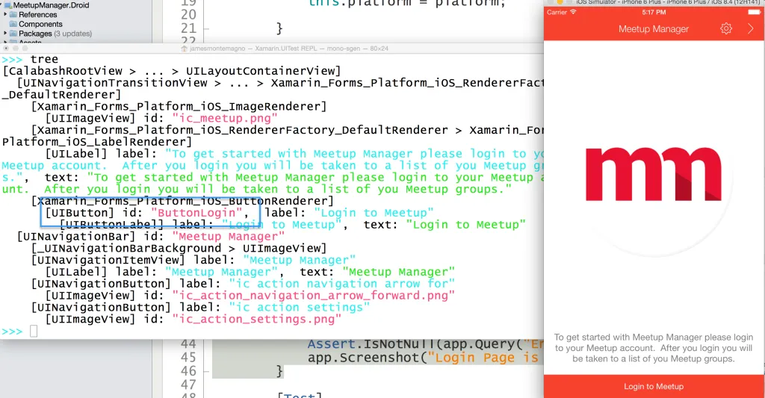Viewport: 765px width, 398px height.
Task: Click the Packages (3 updates) item
Action: pos(55,33)
